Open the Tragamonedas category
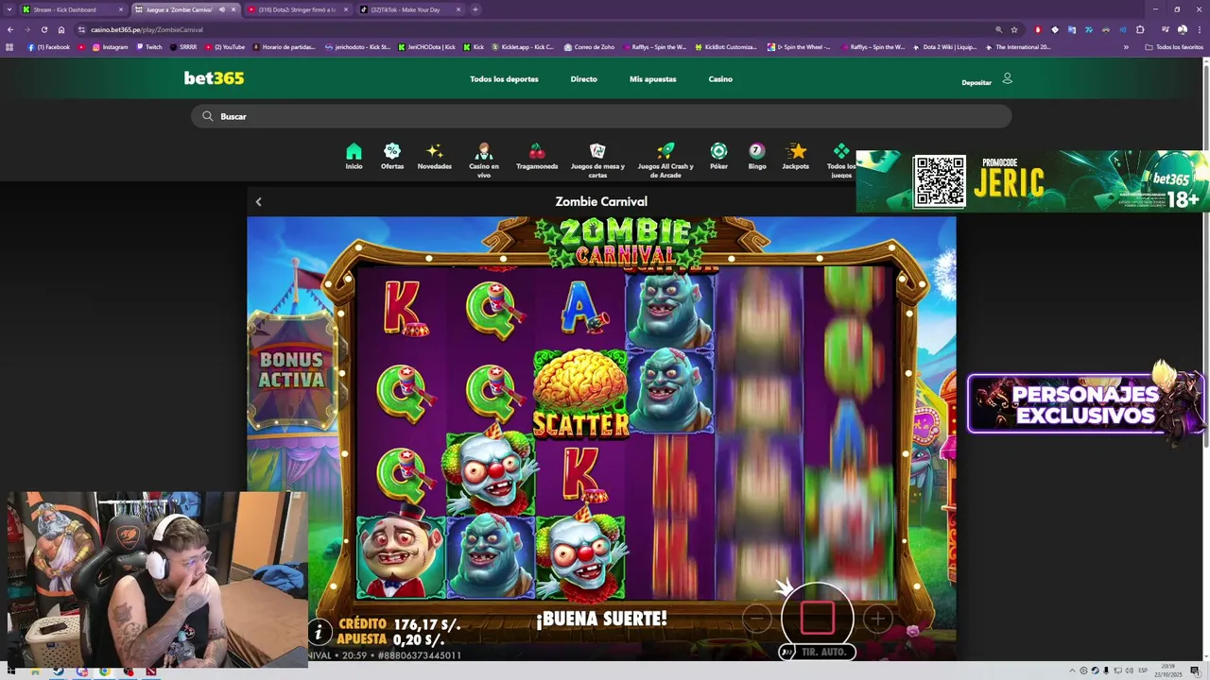Image resolution: width=1210 pixels, height=680 pixels. point(537,157)
